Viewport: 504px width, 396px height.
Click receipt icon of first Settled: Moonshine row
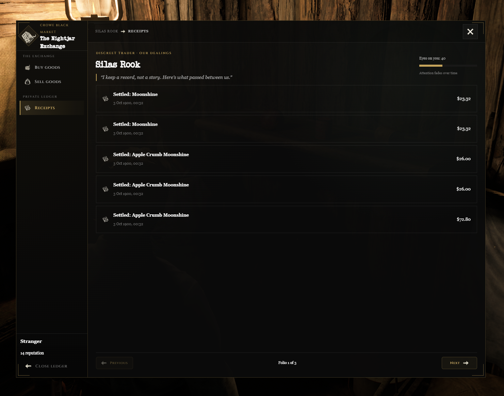point(105,99)
